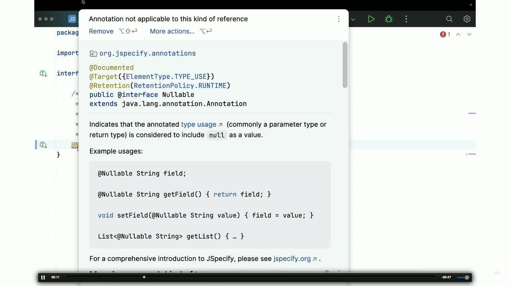Screen dimensions: 510x286
Task: Expand the run configuration dropdown chevron
Action: tap(353, 19)
